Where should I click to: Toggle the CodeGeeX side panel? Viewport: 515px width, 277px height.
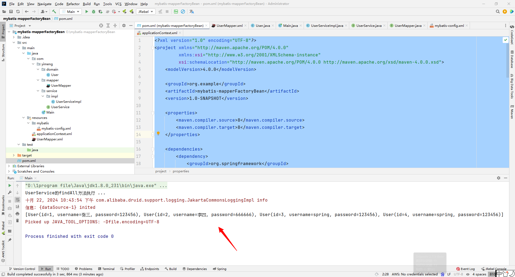tap(512, 35)
